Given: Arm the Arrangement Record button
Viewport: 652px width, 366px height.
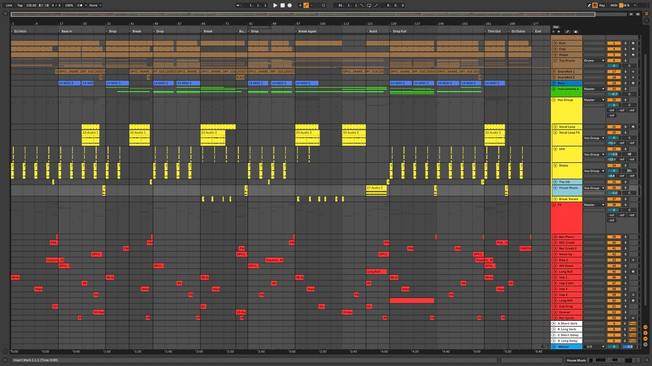Looking at the screenshot, I should (289, 5).
